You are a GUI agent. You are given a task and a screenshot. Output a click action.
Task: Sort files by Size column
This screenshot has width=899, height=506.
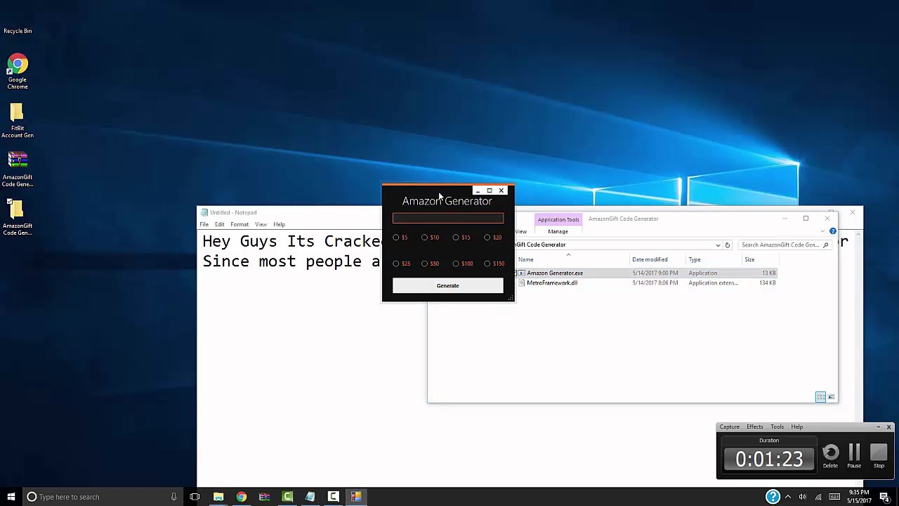pyautogui.click(x=749, y=259)
